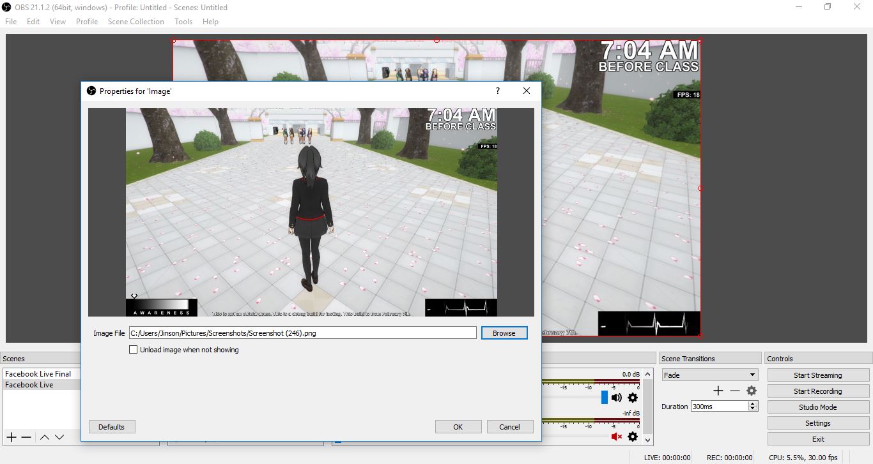Image resolution: width=873 pixels, height=464 pixels.
Task: Open the first mixer channel's gear settings
Action: (633, 398)
